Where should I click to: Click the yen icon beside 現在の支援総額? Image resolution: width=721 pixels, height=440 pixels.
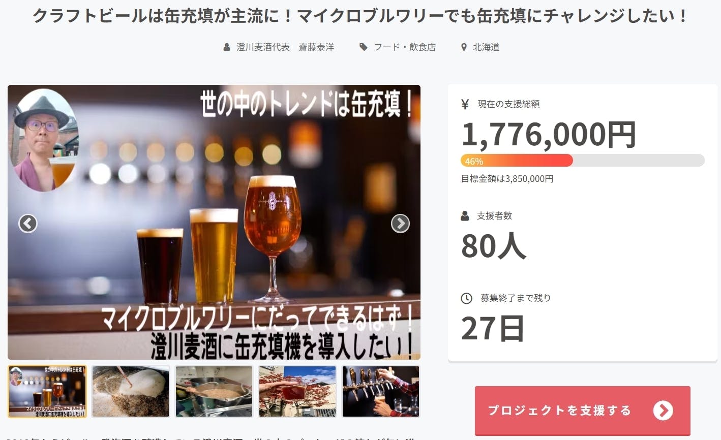pyautogui.click(x=465, y=104)
